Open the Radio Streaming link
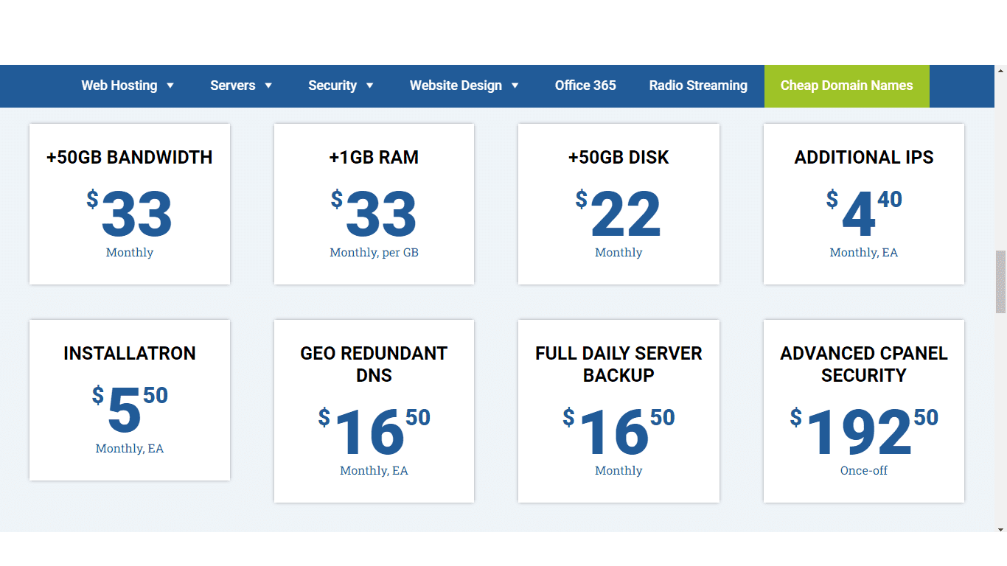1007x566 pixels. [x=698, y=85]
